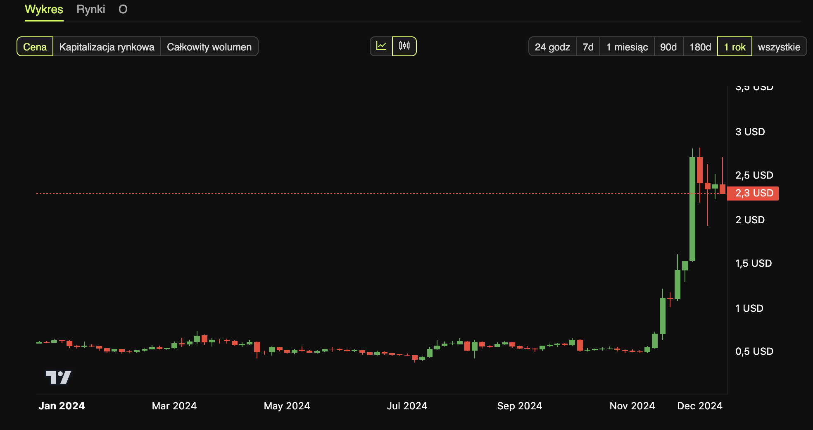Choose the 1 rok range

pos(734,47)
